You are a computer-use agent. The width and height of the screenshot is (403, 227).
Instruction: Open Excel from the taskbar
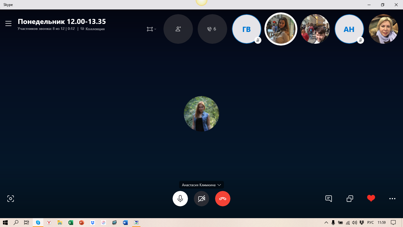[71, 223]
